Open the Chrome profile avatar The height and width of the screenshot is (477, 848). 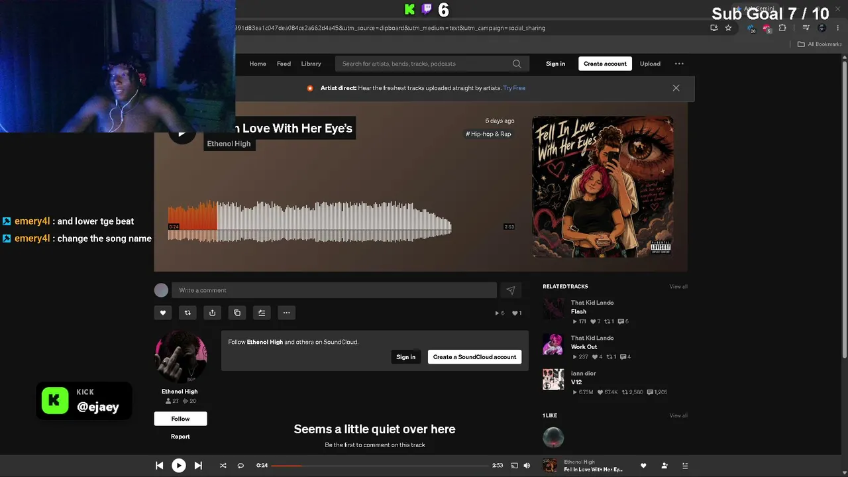822,28
